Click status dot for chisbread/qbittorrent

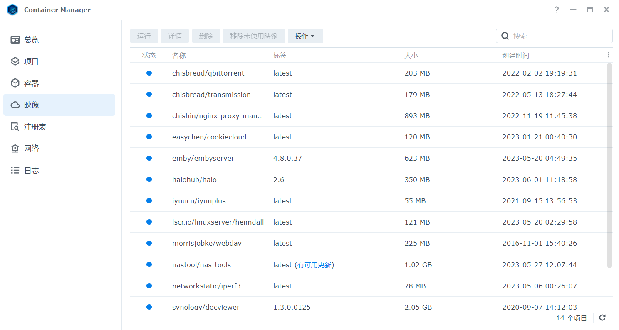pos(149,73)
